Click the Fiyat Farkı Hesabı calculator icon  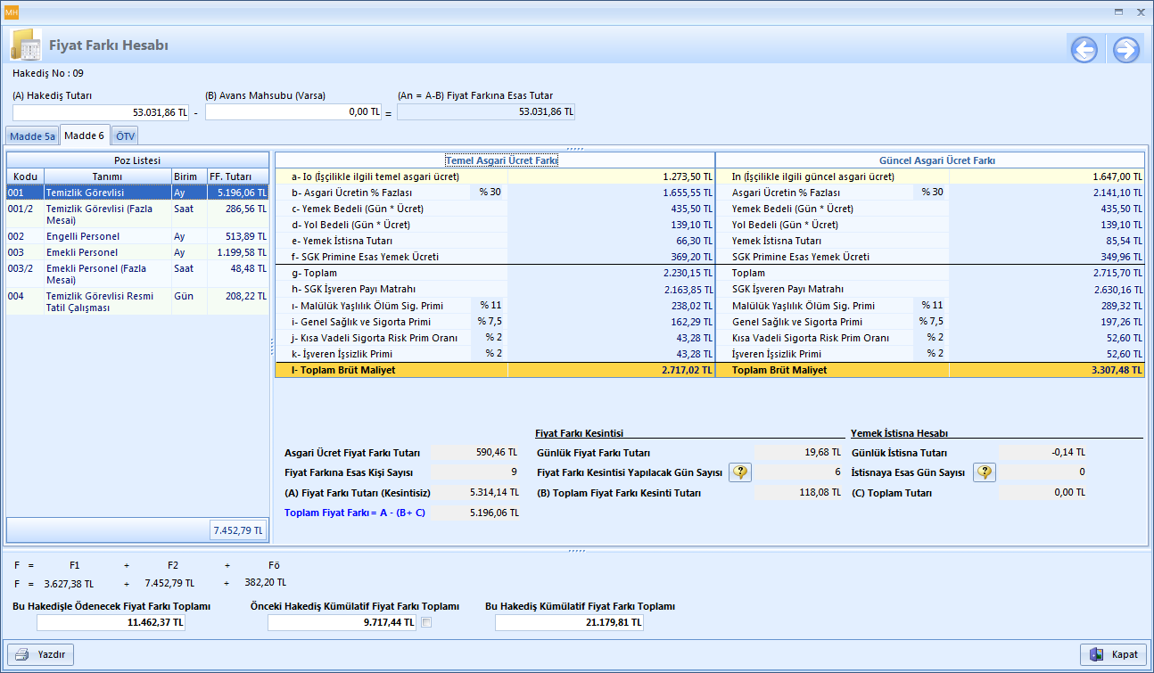click(25, 46)
